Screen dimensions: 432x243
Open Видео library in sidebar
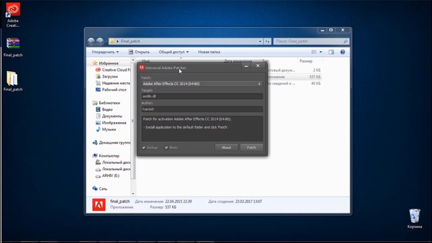click(104, 109)
